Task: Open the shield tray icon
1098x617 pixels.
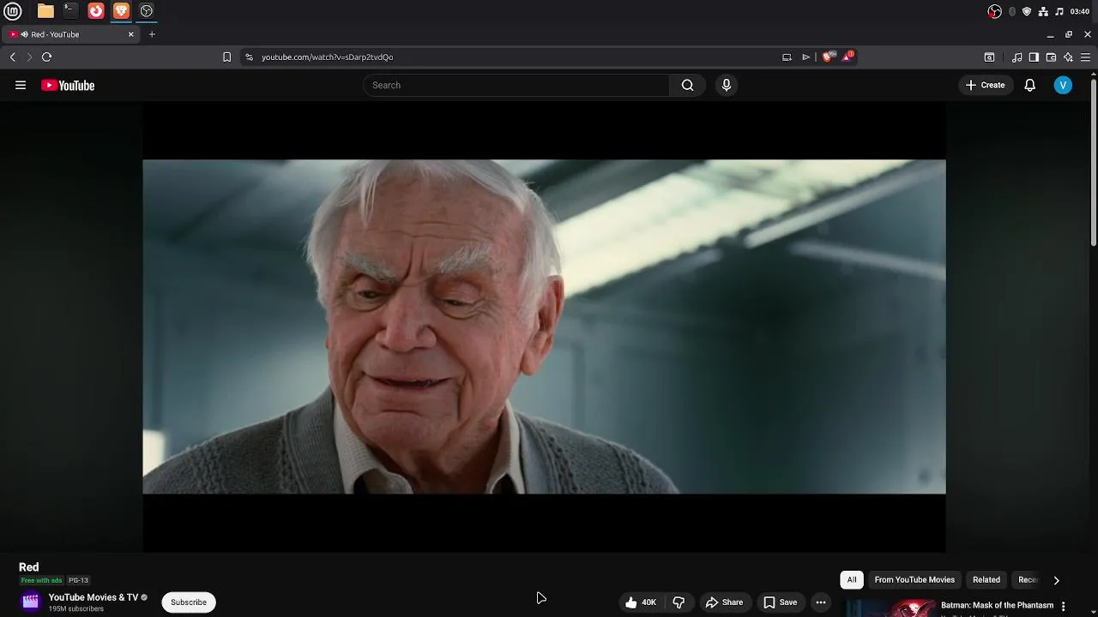Action: [x=1027, y=11]
